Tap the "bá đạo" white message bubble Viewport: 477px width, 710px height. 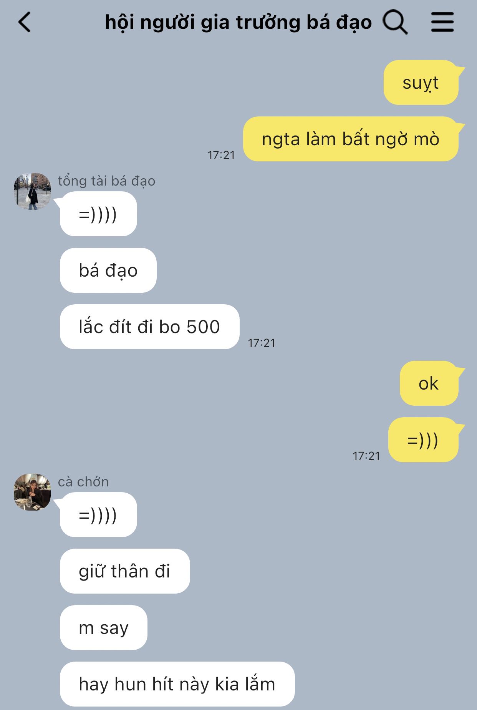pos(108,270)
